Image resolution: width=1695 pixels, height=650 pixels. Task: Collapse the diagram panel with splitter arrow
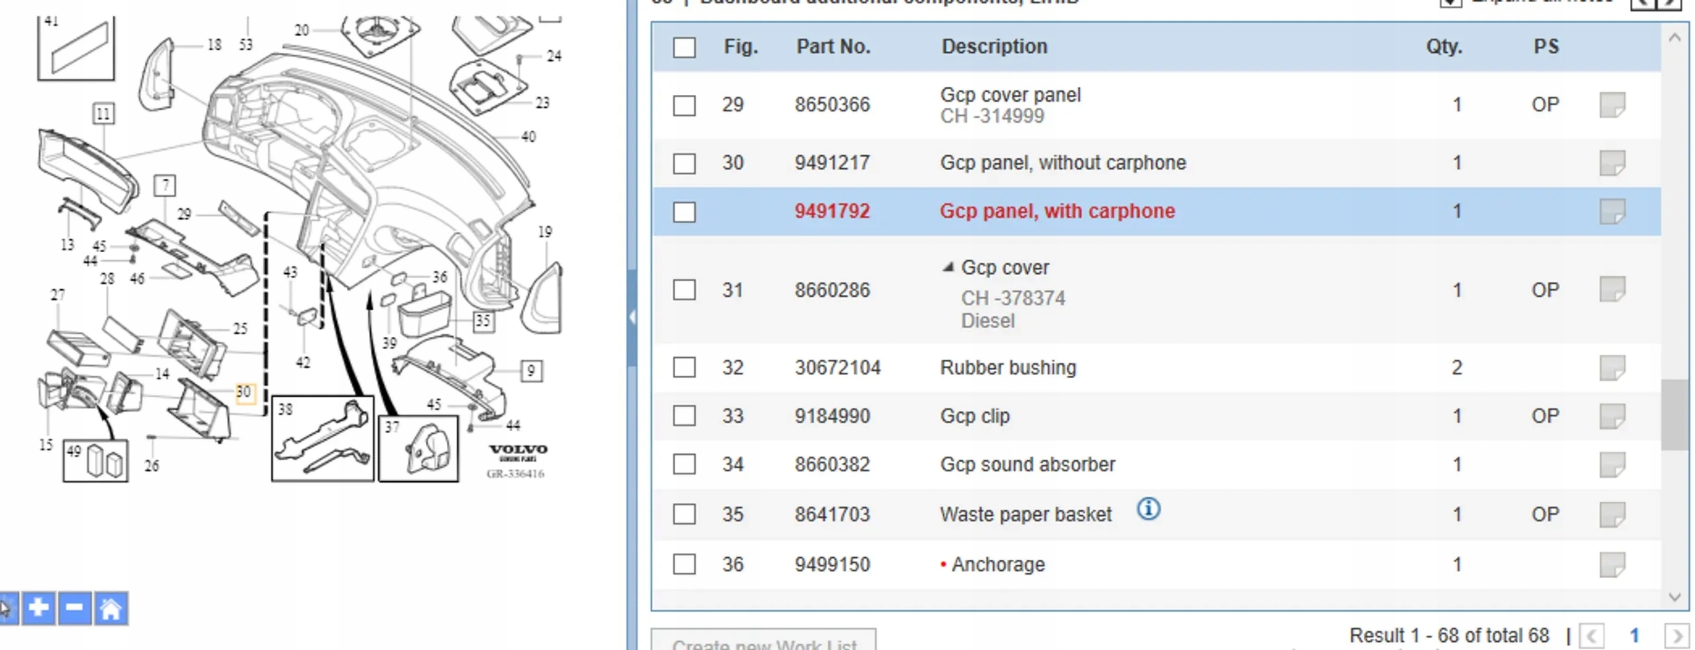pos(632,317)
